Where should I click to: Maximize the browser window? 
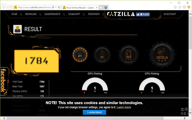click(179, 3)
